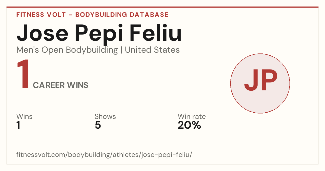Open the Fitness Volt header label
Image resolution: width=325 pixels, height=171 pixels.
coord(41,15)
